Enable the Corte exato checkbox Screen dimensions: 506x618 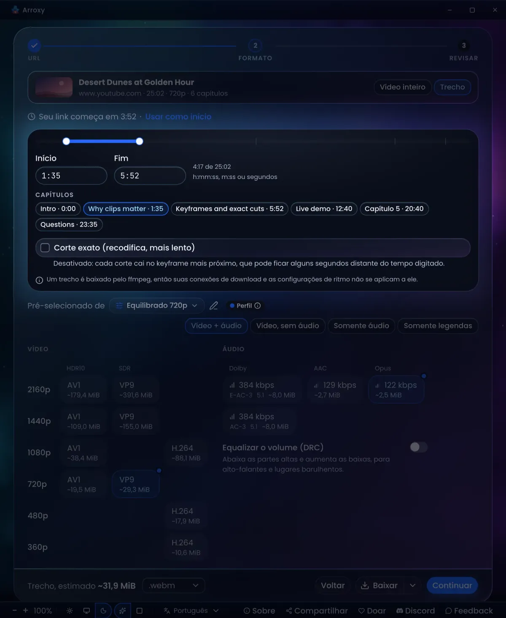pos(45,248)
